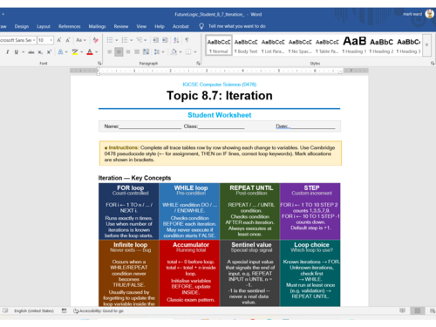Image resolution: width=436 pixels, height=327 pixels.
Task: Open the Mailings tab
Action: pyautogui.click(x=97, y=26)
